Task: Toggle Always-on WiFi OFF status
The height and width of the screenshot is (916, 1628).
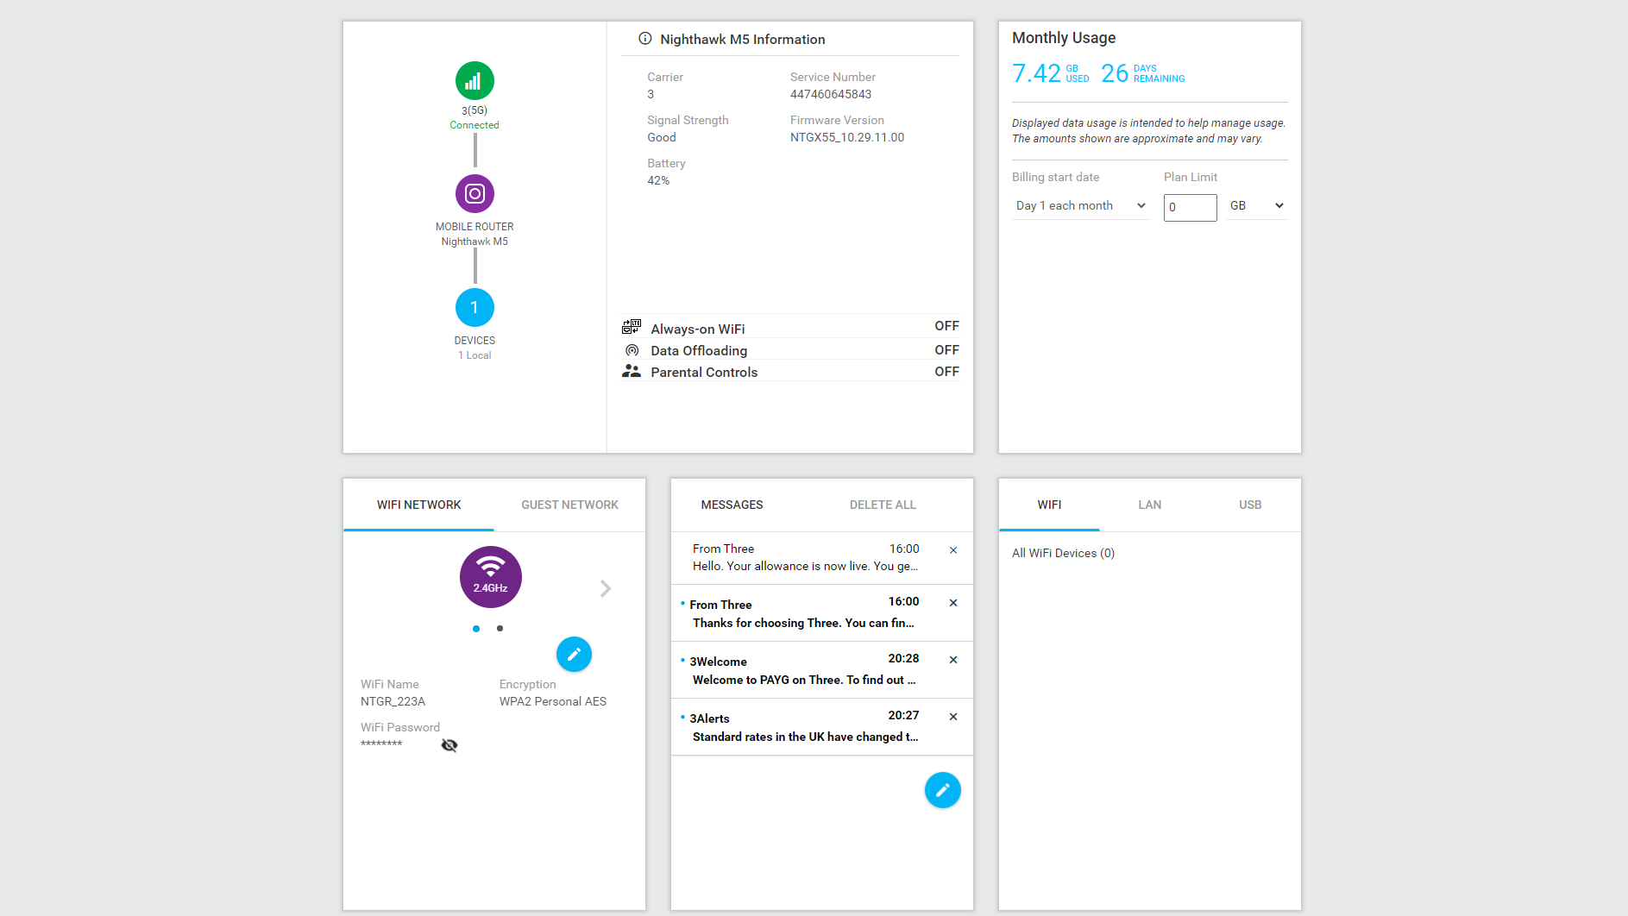Action: point(946,326)
